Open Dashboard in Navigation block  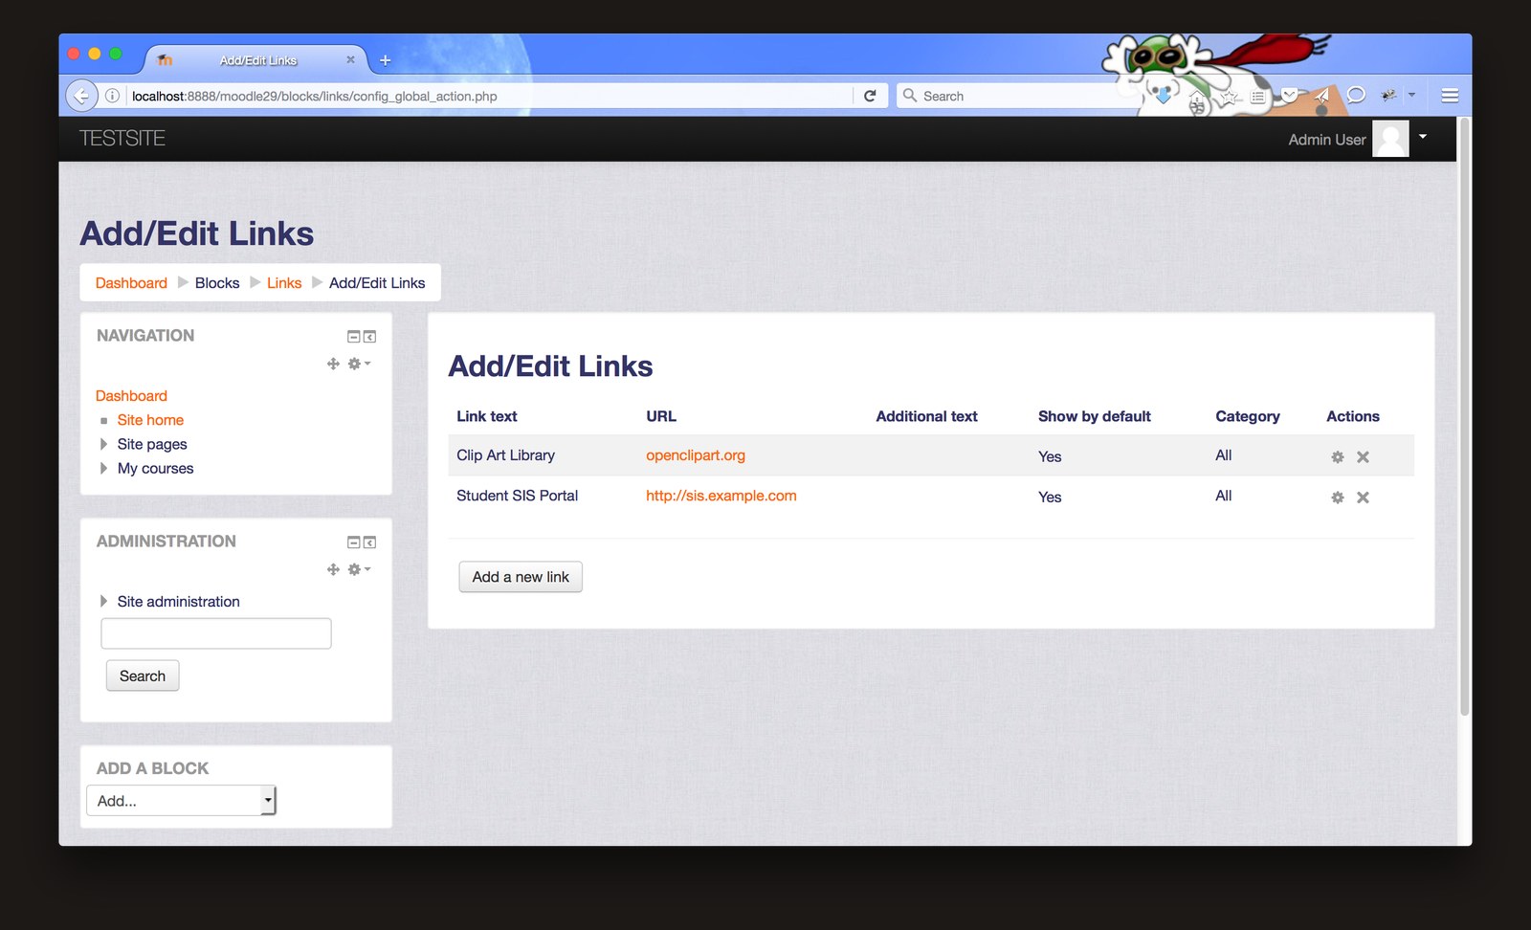[x=131, y=396]
